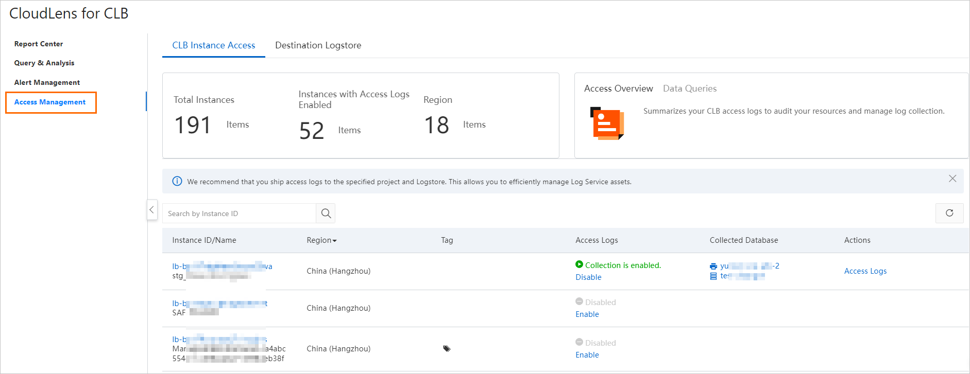This screenshot has height=374, width=970.
Task: Enable access logs for the third instance
Action: coord(587,355)
